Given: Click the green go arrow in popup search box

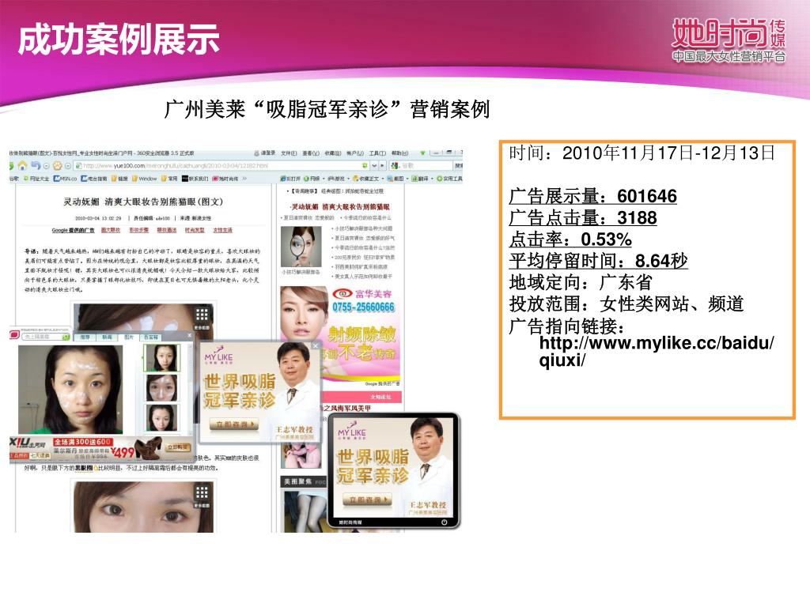Looking at the screenshot, I should tap(66, 337).
